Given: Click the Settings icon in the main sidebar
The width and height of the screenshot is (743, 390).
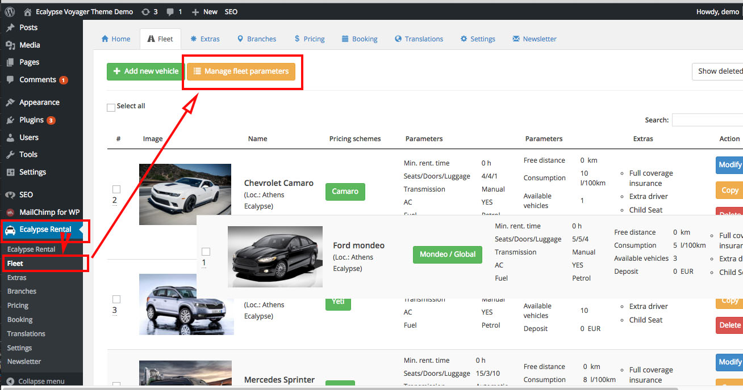Looking at the screenshot, I should (x=10, y=172).
